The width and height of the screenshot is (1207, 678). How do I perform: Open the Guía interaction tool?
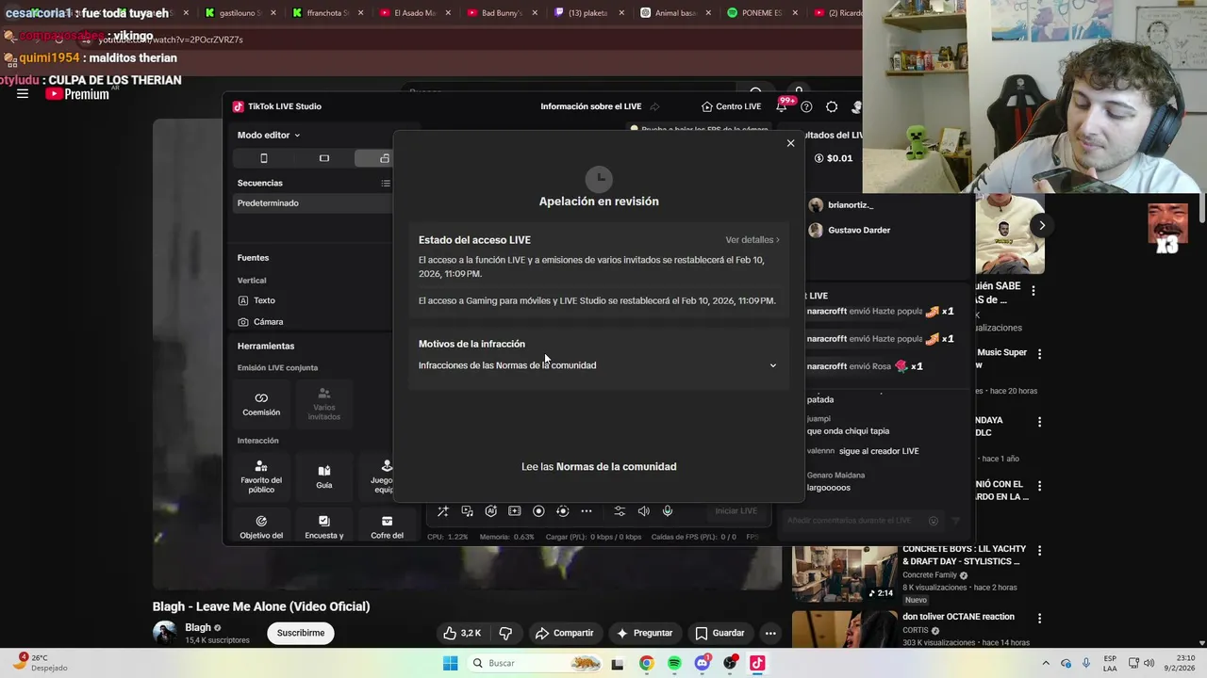(x=323, y=477)
